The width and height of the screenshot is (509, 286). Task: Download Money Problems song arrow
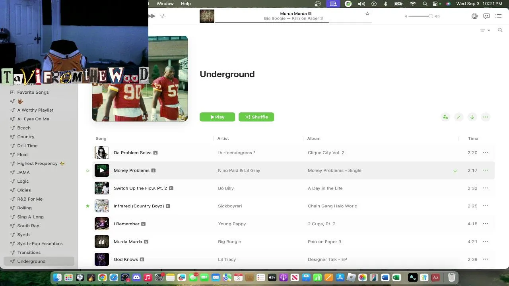pos(455,170)
